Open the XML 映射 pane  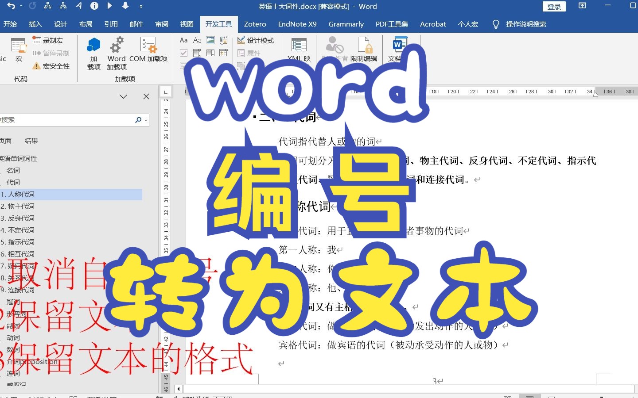299,49
